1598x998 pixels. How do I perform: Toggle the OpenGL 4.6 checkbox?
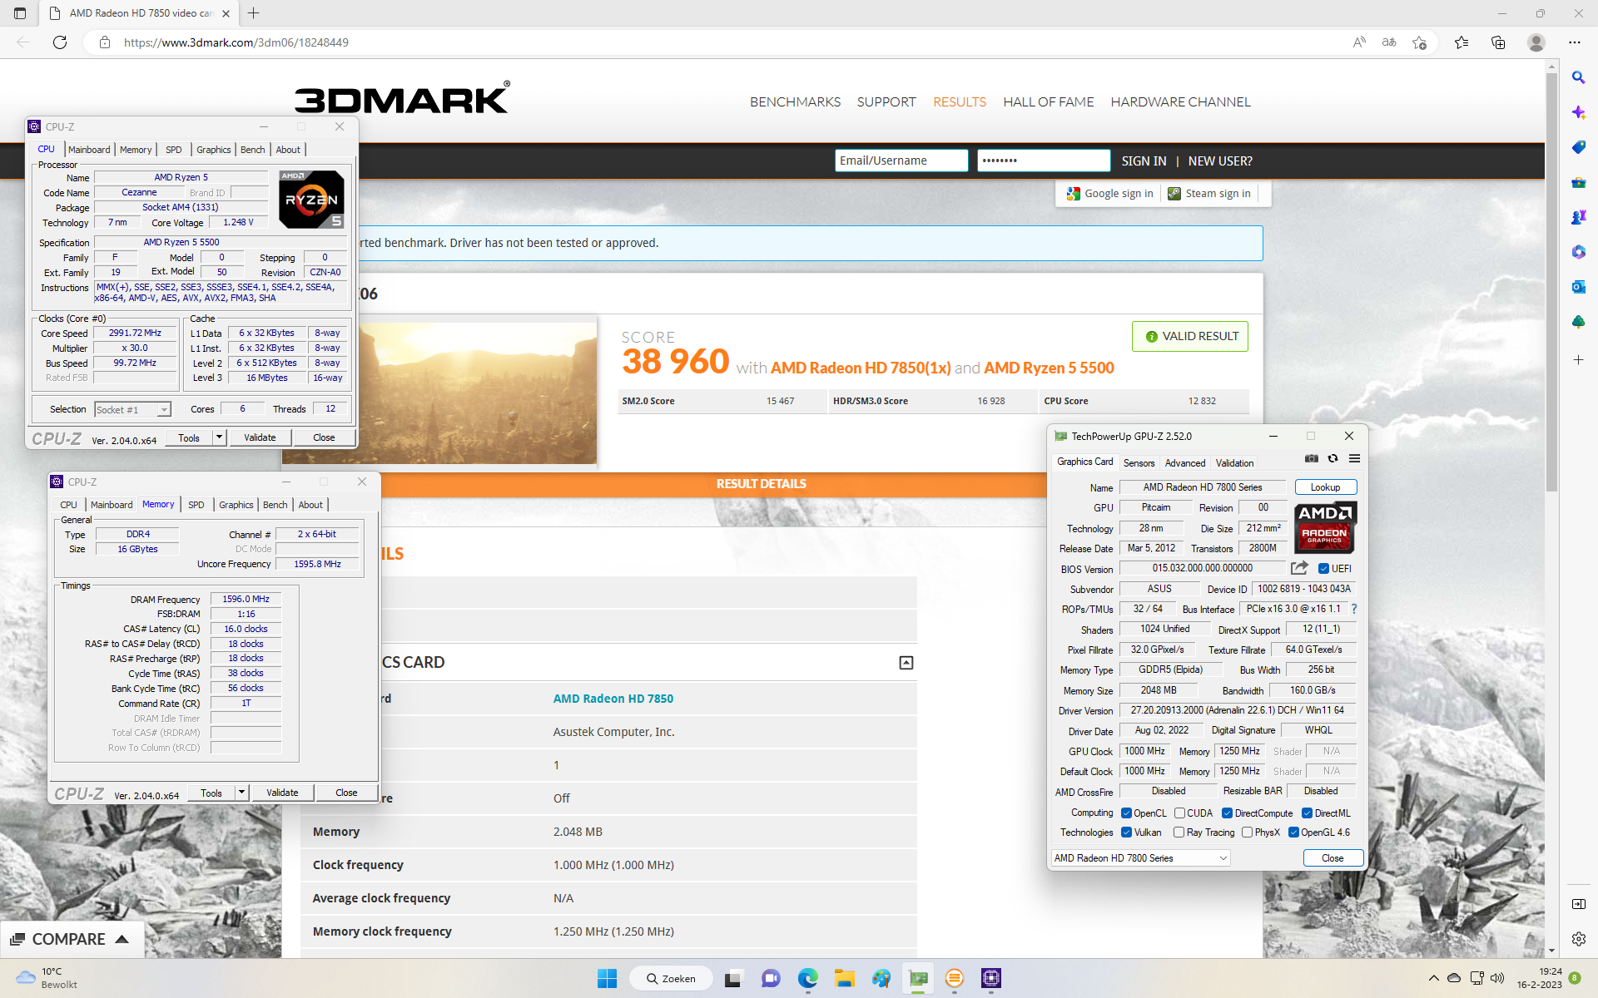pyautogui.click(x=1293, y=832)
